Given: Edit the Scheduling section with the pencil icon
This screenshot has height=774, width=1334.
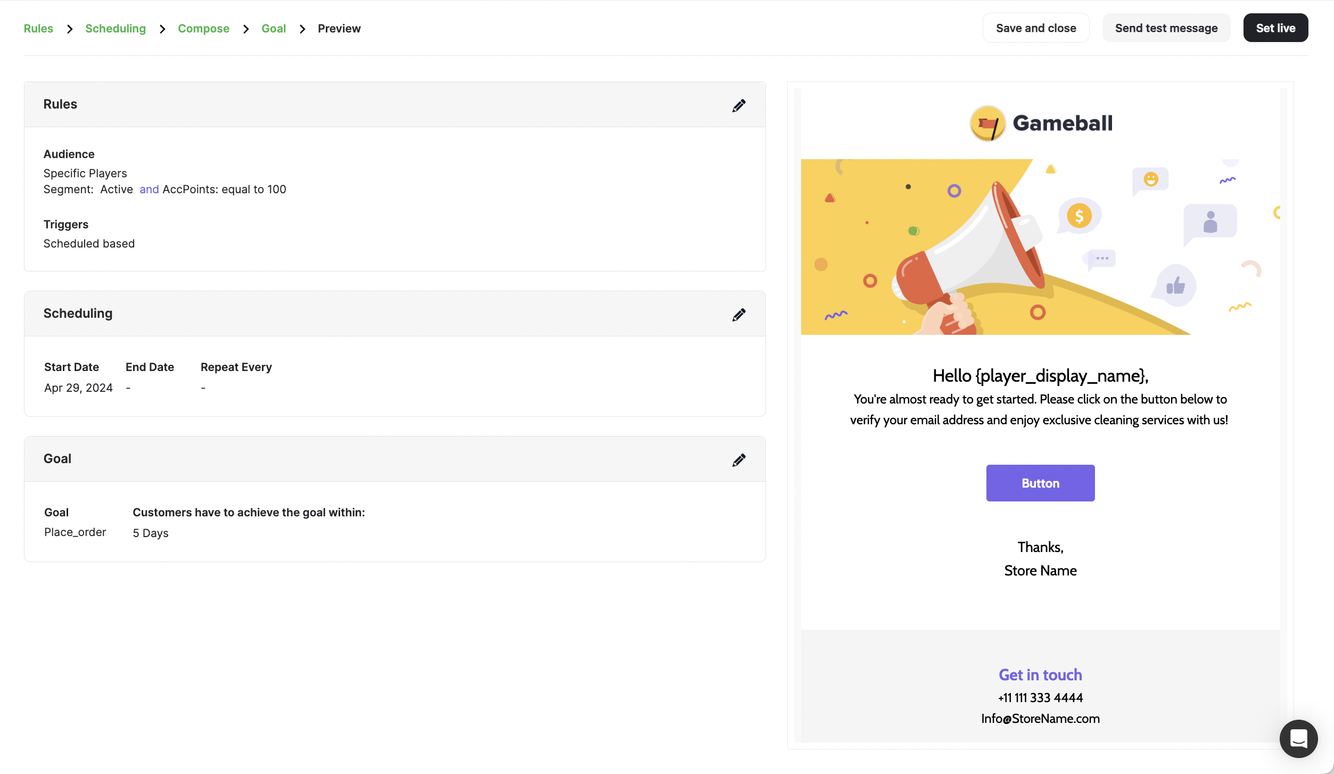Looking at the screenshot, I should coord(739,314).
